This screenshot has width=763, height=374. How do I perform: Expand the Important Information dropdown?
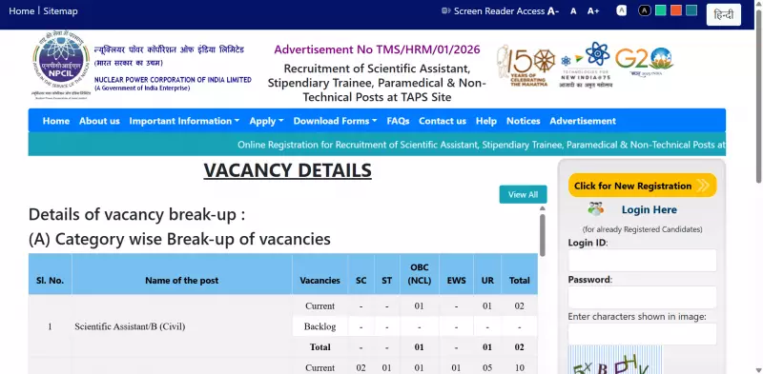click(x=184, y=121)
